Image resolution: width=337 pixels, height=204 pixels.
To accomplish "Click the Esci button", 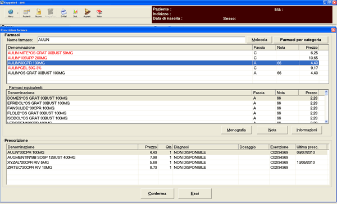I will coord(195,193).
